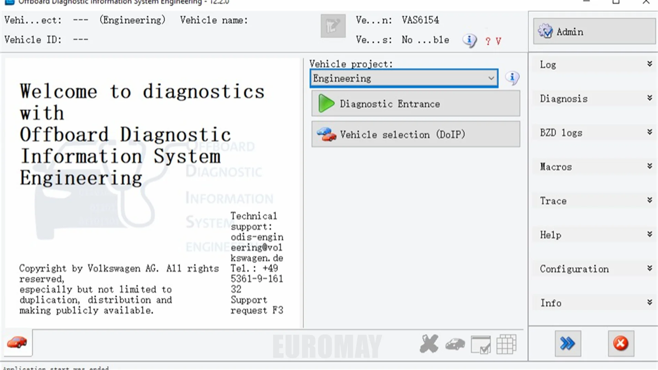Click the (Engineering) text in header
The image size is (658, 370).
132,20
